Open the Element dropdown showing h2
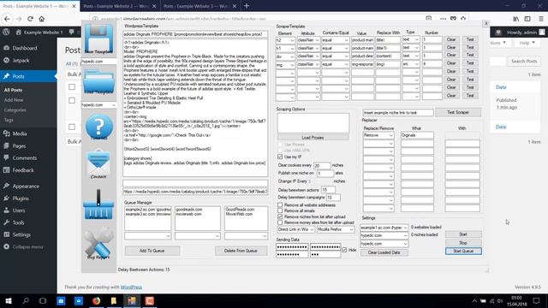Viewport: 548px width, 308px height. pyautogui.click(x=285, y=40)
